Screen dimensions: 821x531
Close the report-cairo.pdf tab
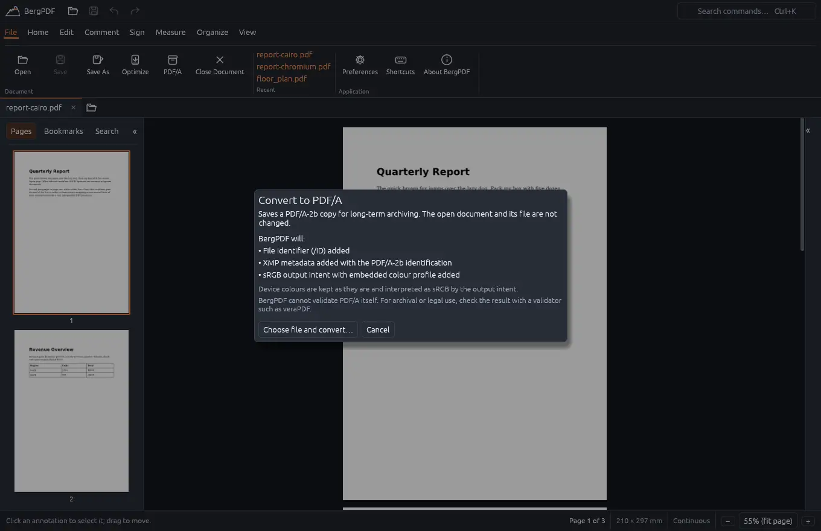pyautogui.click(x=73, y=107)
